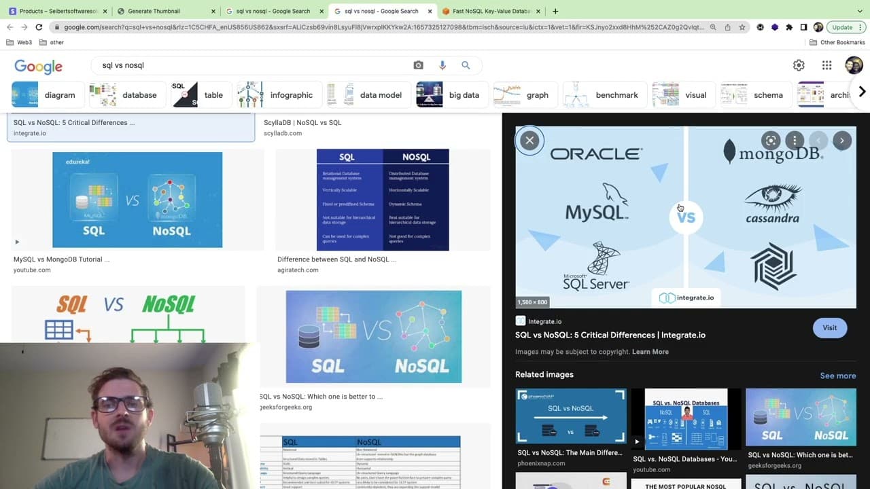Bookmark this page with the star icon

pos(742,27)
